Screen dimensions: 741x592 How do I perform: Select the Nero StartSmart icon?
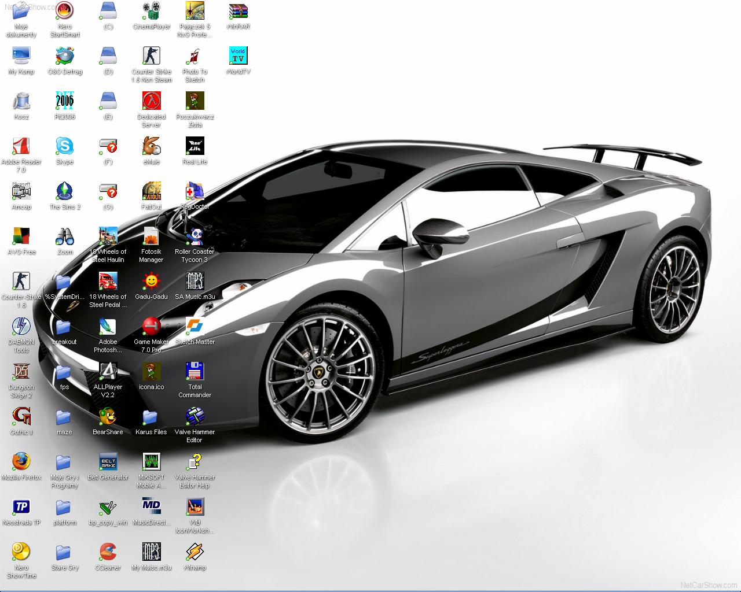(x=65, y=11)
